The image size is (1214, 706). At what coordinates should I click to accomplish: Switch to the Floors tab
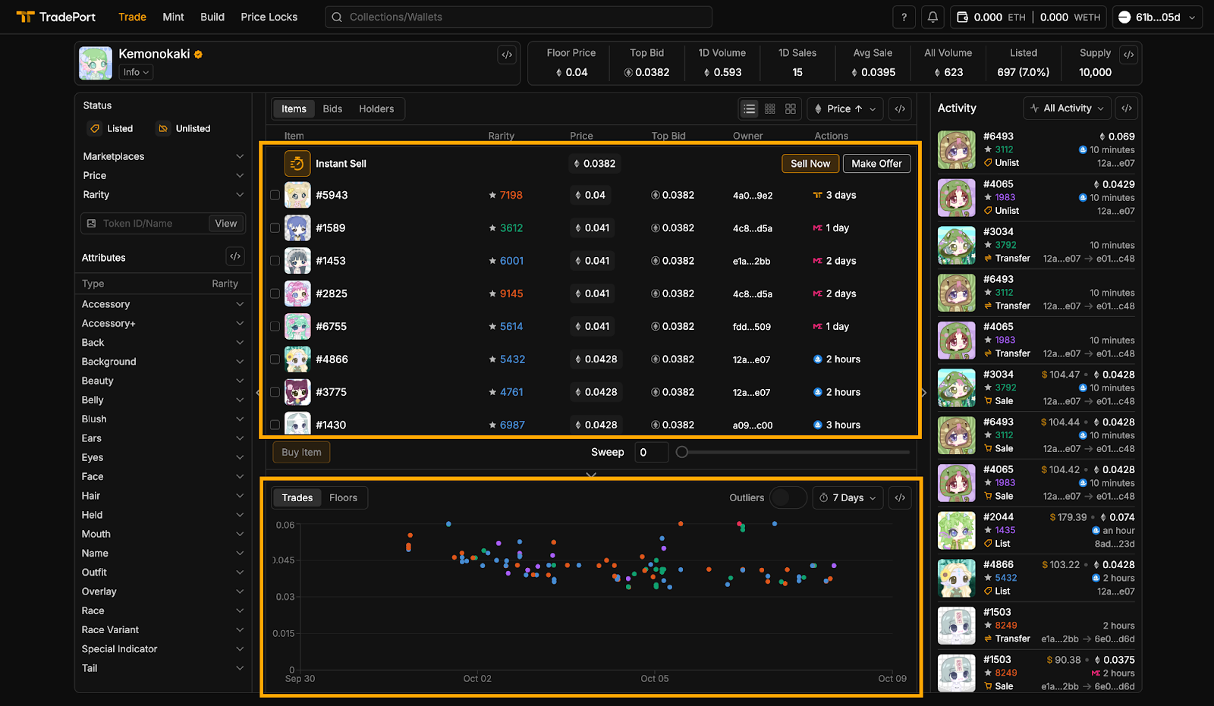click(343, 497)
